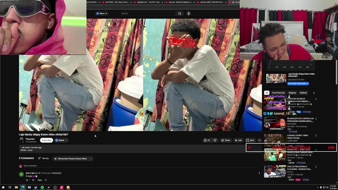Dislike DarlingDuran's comment
This screenshot has height=190, width=338.
33,180
